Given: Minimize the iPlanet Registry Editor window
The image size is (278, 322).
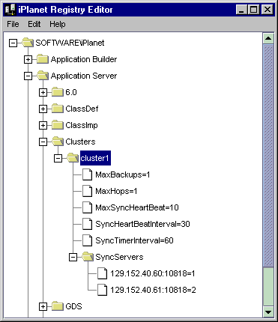Looking at the screenshot, I should [x=241, y=10].
